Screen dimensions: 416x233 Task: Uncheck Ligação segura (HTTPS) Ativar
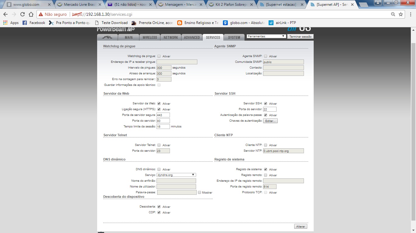pyautogui.click(x=159, y=109)
